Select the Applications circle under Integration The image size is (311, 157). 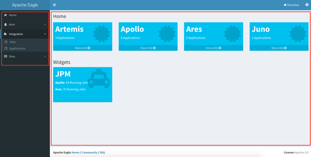(x=6, y=49)
